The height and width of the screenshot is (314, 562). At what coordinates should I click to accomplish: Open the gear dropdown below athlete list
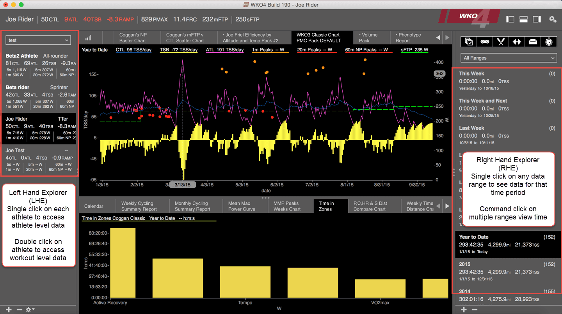pyautogui.click(x=30, y=309)
